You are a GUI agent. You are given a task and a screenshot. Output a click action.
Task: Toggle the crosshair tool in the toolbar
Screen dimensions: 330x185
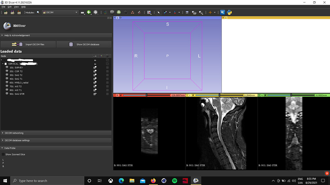211,12
